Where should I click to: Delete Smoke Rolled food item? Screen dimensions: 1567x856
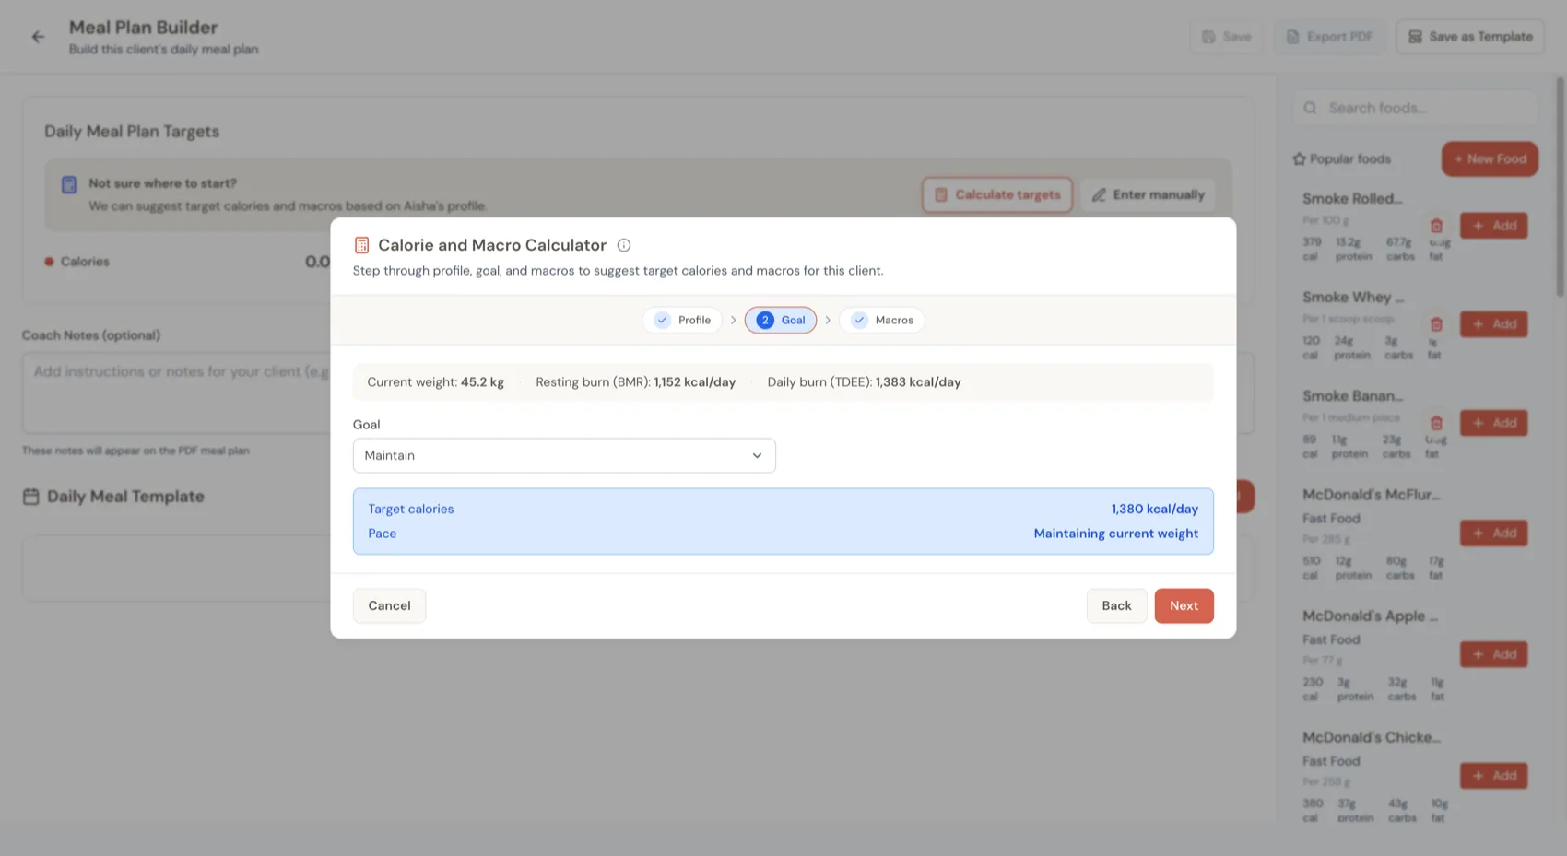tap(1436, 226)
